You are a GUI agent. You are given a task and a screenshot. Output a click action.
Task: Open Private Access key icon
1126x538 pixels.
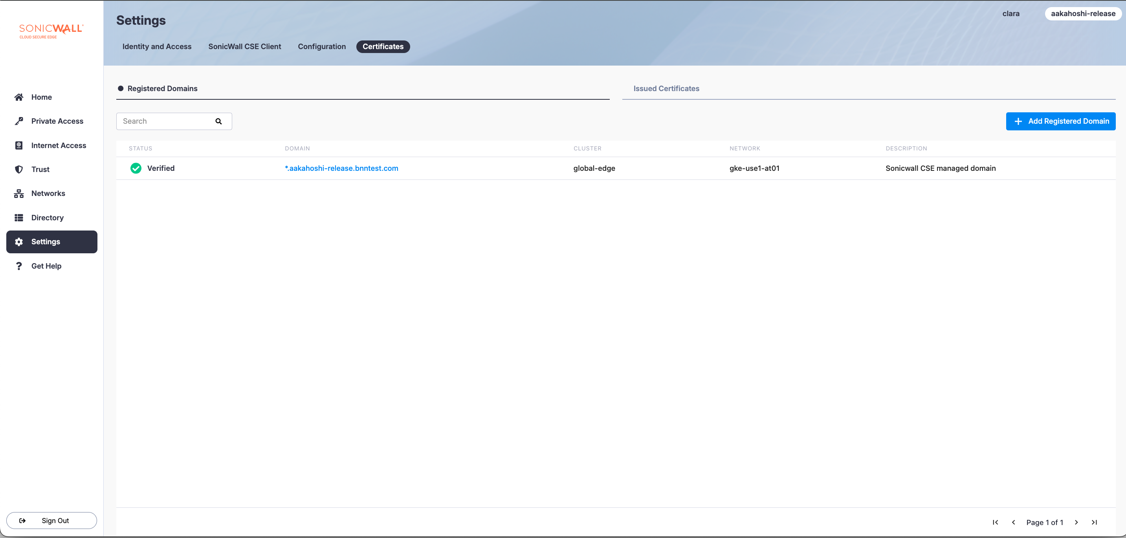[x=19, y=121]
